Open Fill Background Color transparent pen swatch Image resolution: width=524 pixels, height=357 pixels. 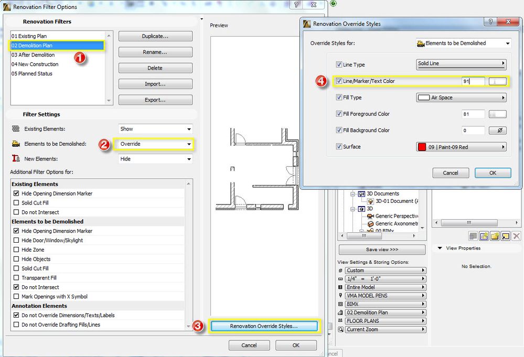tap(498, 130)
